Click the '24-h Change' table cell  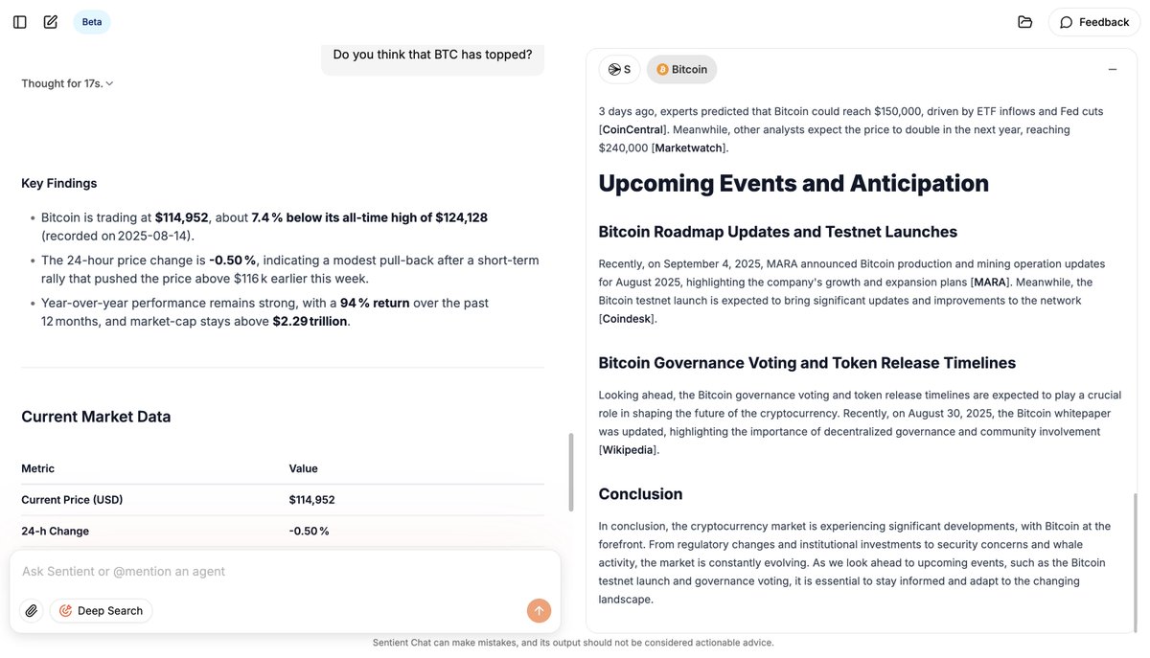(55, 531)
